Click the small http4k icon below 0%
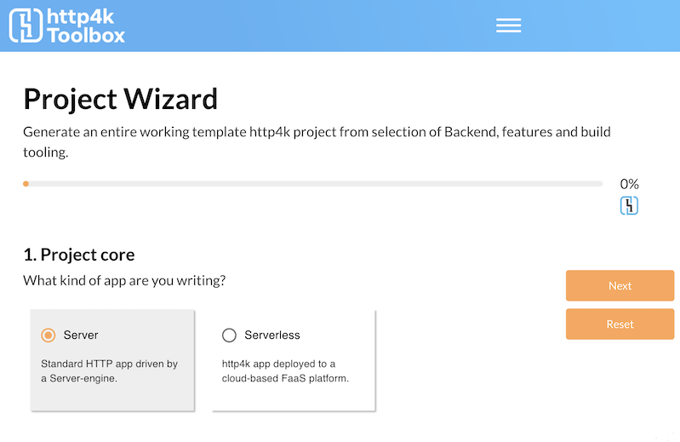The width and height of the screenshot is (680, 442). click(x=629, y=205)
